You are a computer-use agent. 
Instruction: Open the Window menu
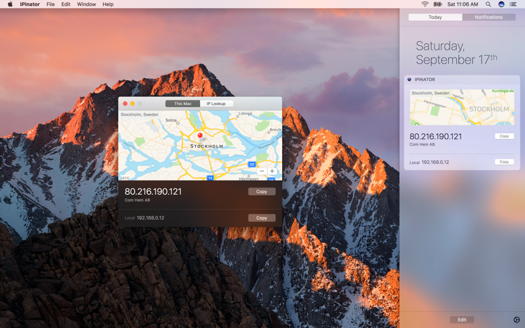click(87, 4)
